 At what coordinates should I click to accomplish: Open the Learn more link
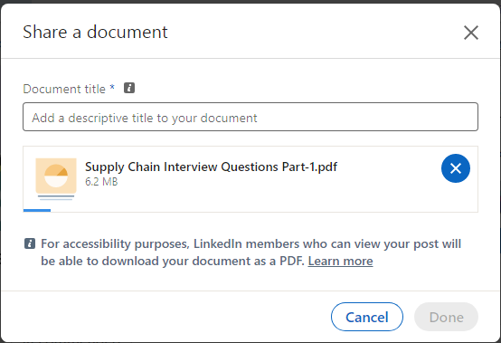point(340,262)
